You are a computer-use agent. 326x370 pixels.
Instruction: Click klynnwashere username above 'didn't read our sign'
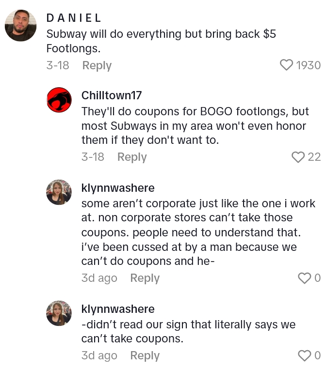click(x=118, y=309)
